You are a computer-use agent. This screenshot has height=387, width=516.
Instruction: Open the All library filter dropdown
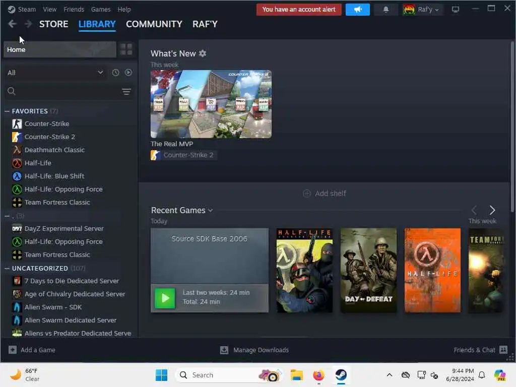point(55,73)
